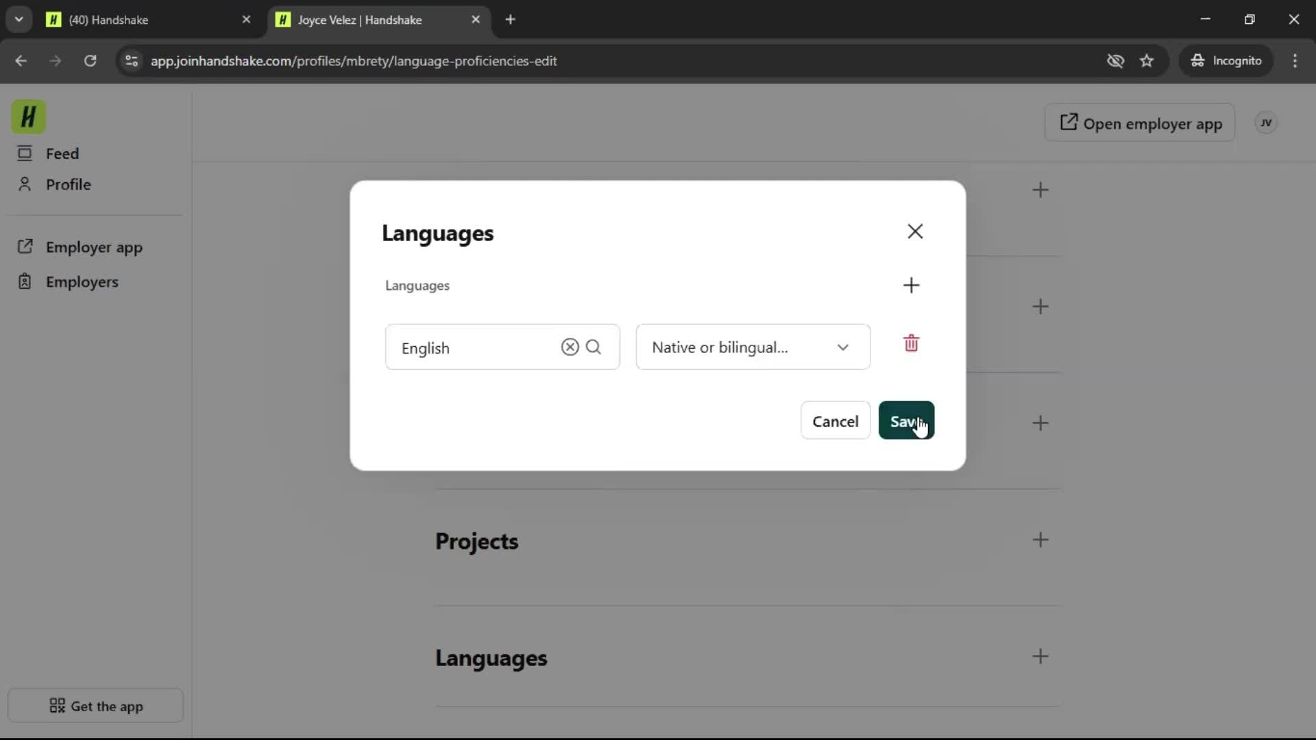
Task: Close the Joyce Velez tab
Action: click(x=476, y=20)
